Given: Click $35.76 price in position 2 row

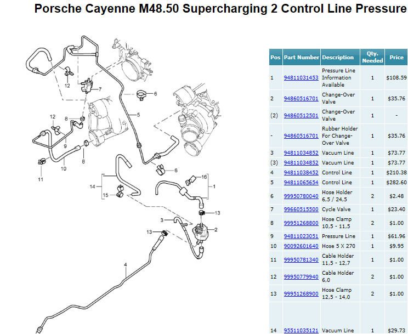Looking at the screenshot, I should click(396, 98).
